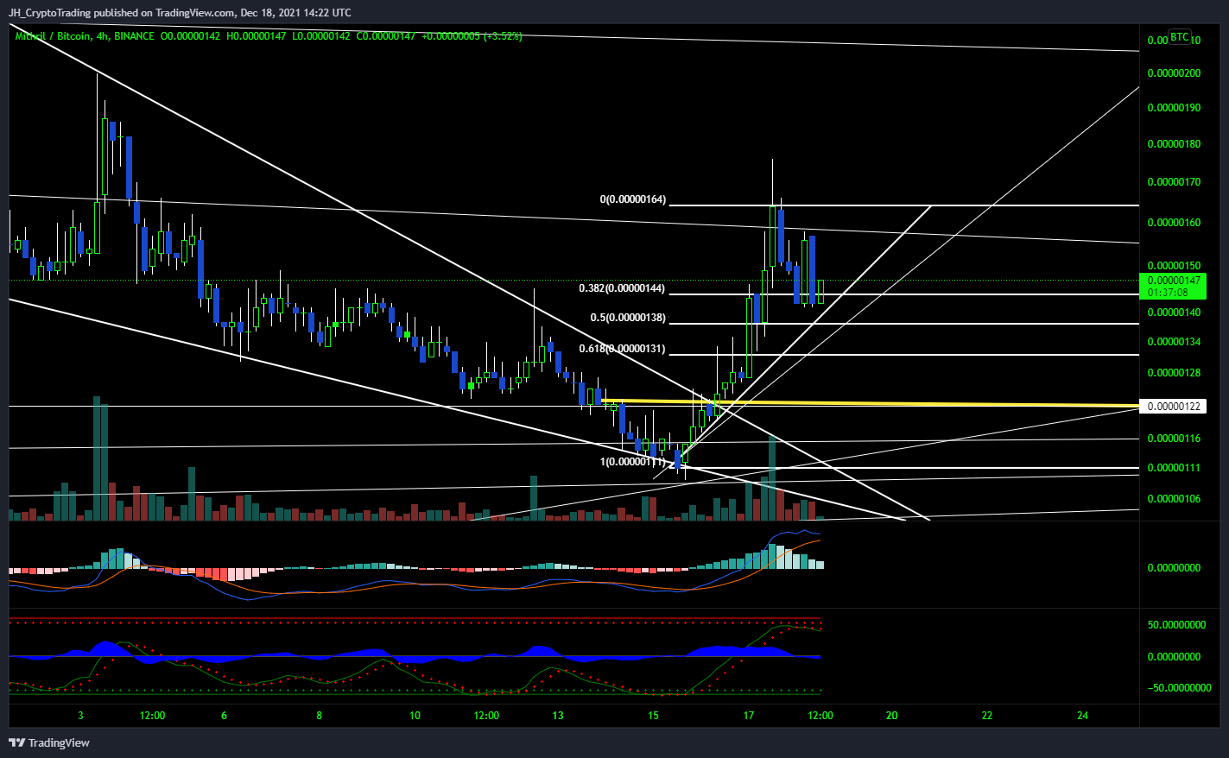Click date label 10 on time axis
Image resolution: width=1229 pixels, height=758 pixels.
415,716
